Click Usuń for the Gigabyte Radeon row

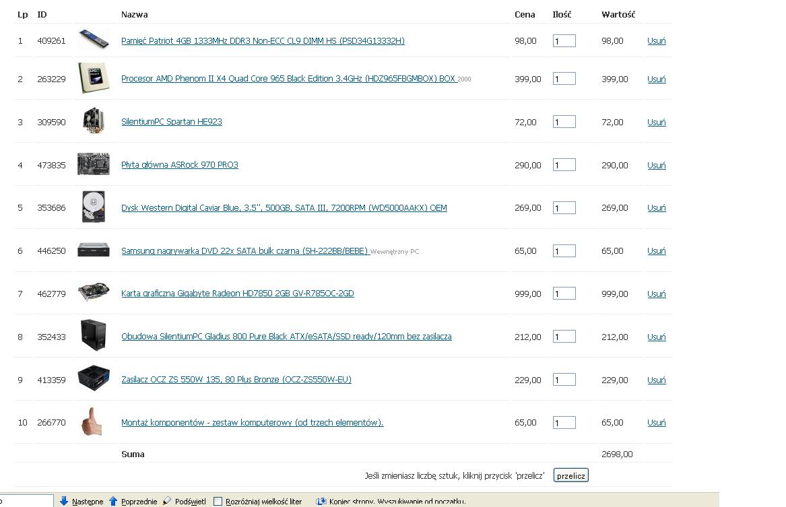656,294
